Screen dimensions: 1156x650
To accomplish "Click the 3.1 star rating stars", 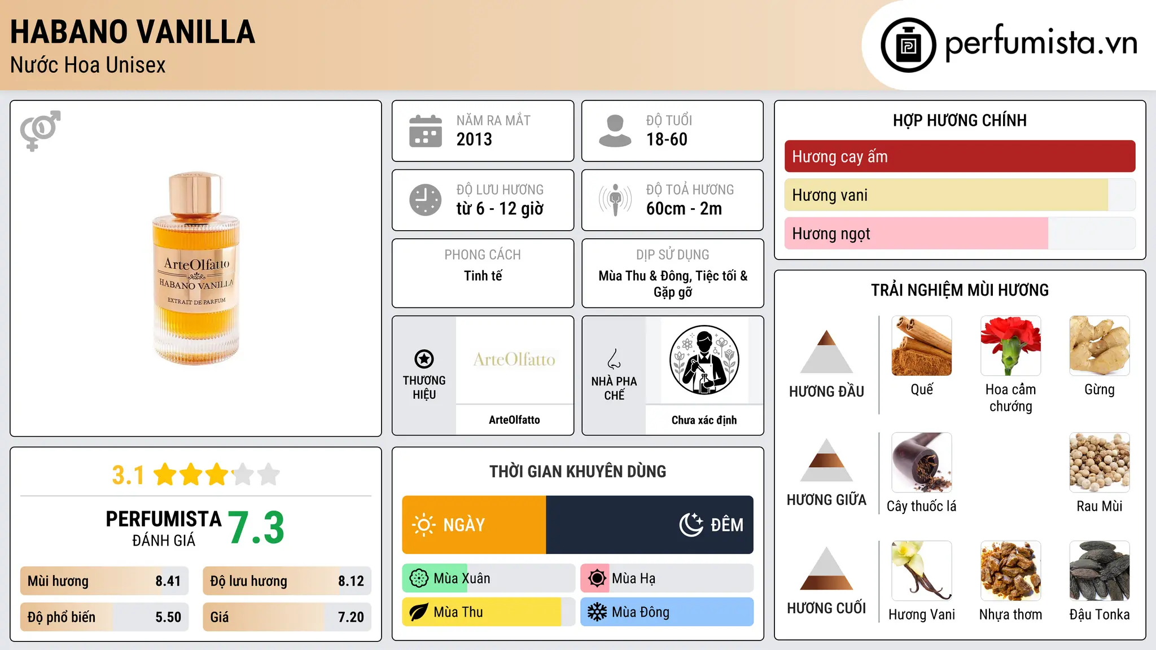I will tap(217, 475).
